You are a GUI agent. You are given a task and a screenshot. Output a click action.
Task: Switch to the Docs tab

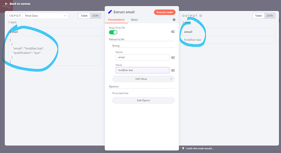click(x=134, y=20)
